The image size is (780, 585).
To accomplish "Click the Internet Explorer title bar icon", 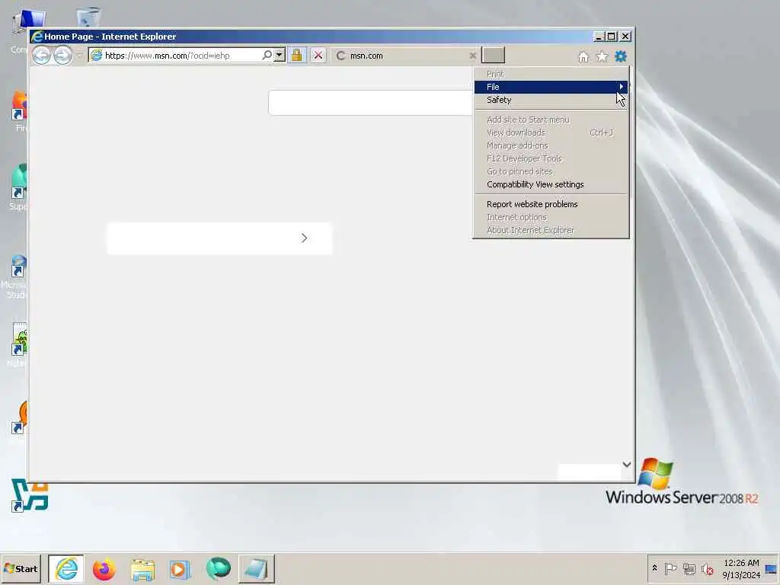I will pos(37,37).
